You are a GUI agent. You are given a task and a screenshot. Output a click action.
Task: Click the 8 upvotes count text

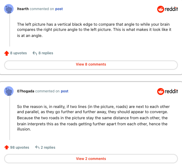tap(18, 53)
